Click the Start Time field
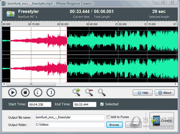180x134 pixels. (x=40, y=104)
